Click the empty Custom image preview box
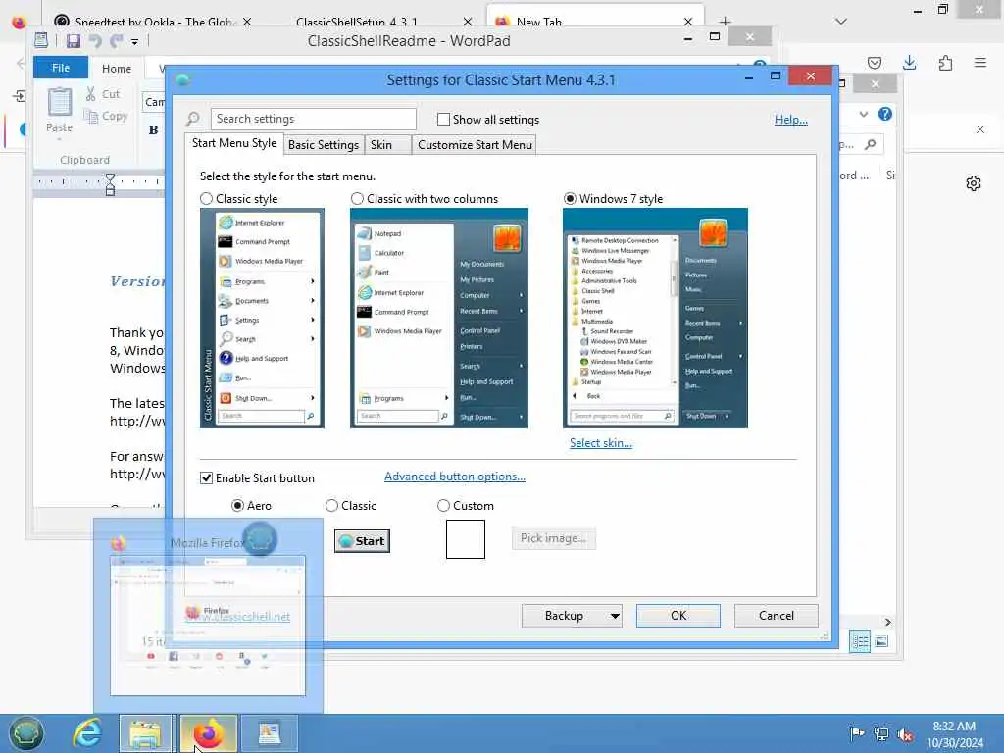This screenshot has width=1004, height=753. [466, 539]
